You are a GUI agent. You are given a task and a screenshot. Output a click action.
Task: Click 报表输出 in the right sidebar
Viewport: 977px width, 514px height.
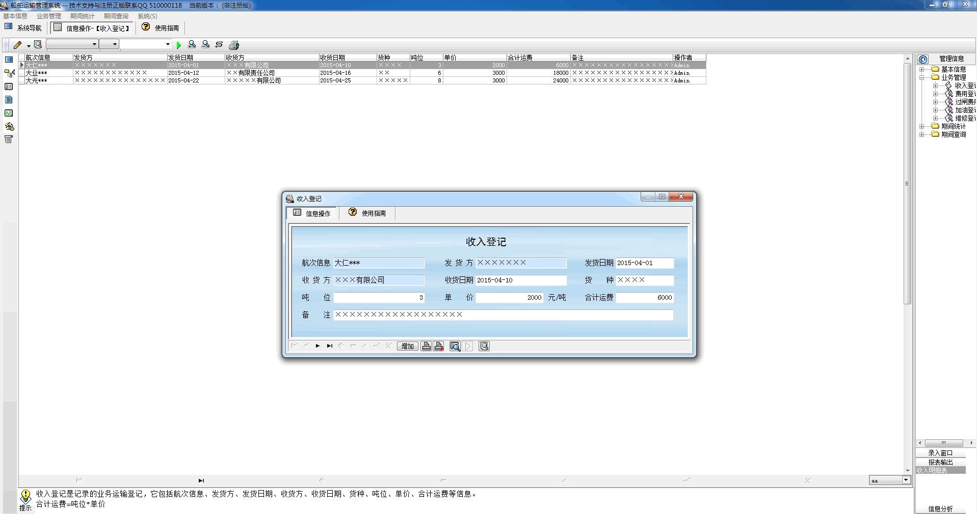coord(941,462)
